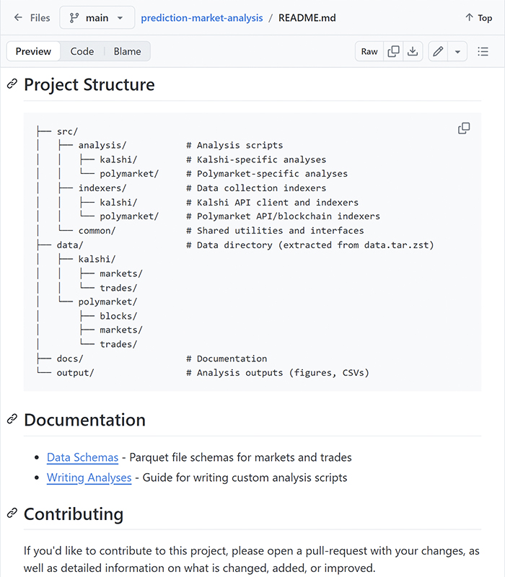Screen dimensions: 505x577
Task: Click the Project Structure heading anchor link
Action: [x=12, y=84]
